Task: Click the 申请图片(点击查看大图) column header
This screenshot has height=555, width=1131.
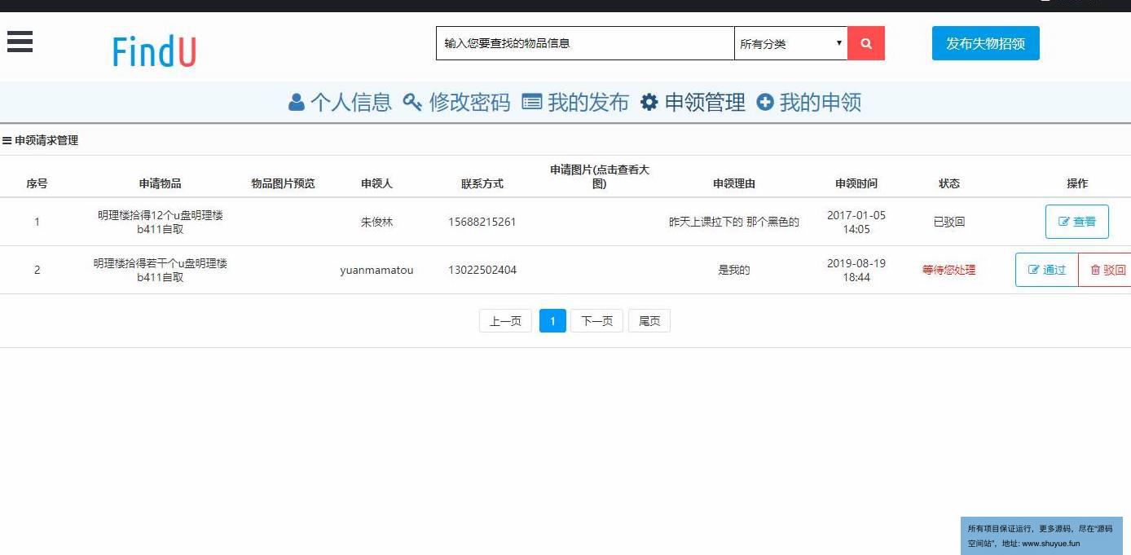Action: [x=600, y=176]
